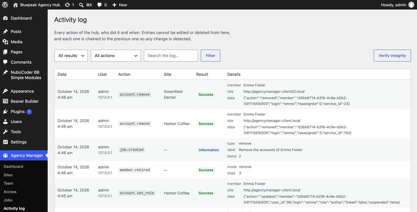417x212 pixels.
Task: Click the admin avatar icon
Action: pyautogui.click(x=411, y=5)
